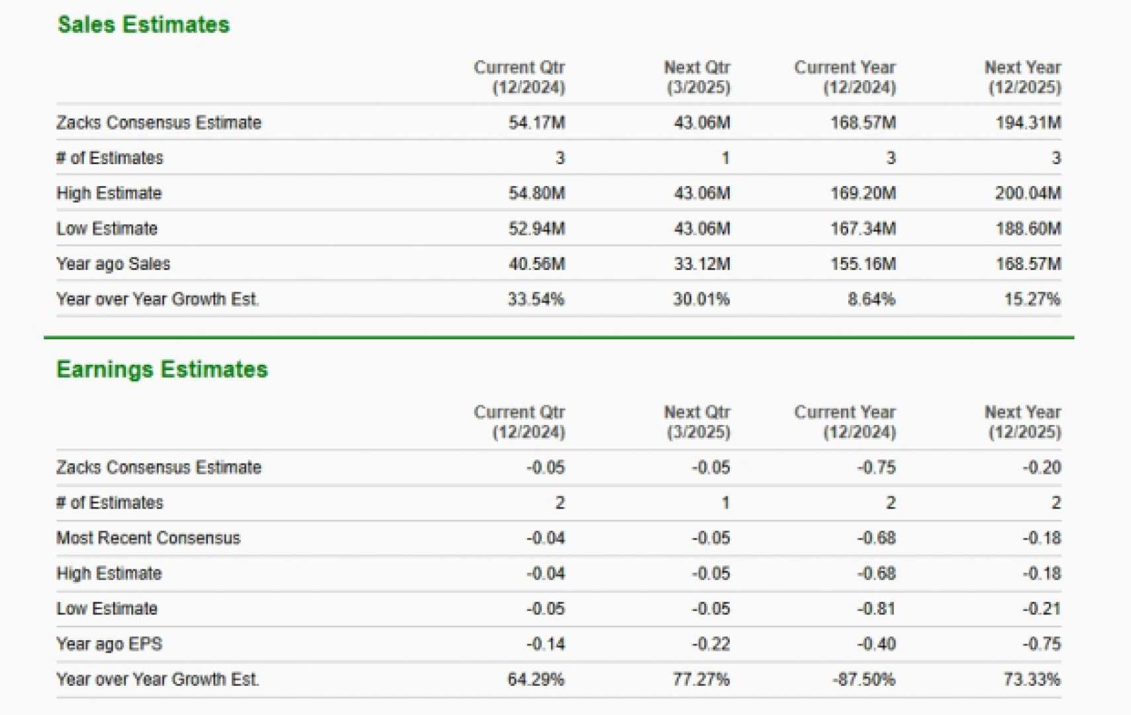Click Year over Year Growth Est. label in Earnings table
The height and width of the screenshot is (715, 1131).
point(158,679)
